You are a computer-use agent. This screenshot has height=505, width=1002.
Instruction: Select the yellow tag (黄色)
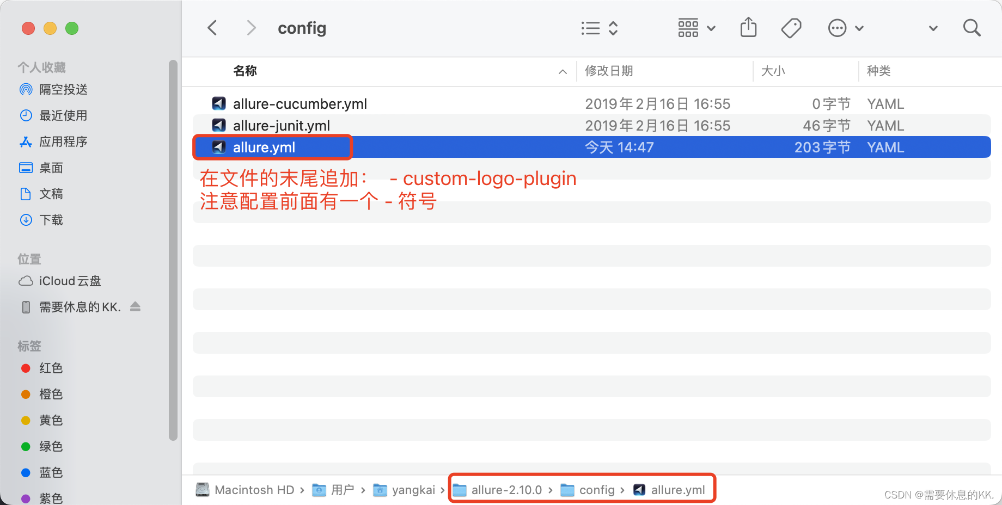[41, 420]
